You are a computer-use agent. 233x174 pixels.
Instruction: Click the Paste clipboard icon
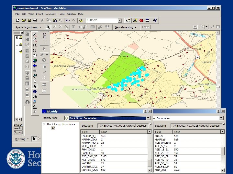pos(55,20)
